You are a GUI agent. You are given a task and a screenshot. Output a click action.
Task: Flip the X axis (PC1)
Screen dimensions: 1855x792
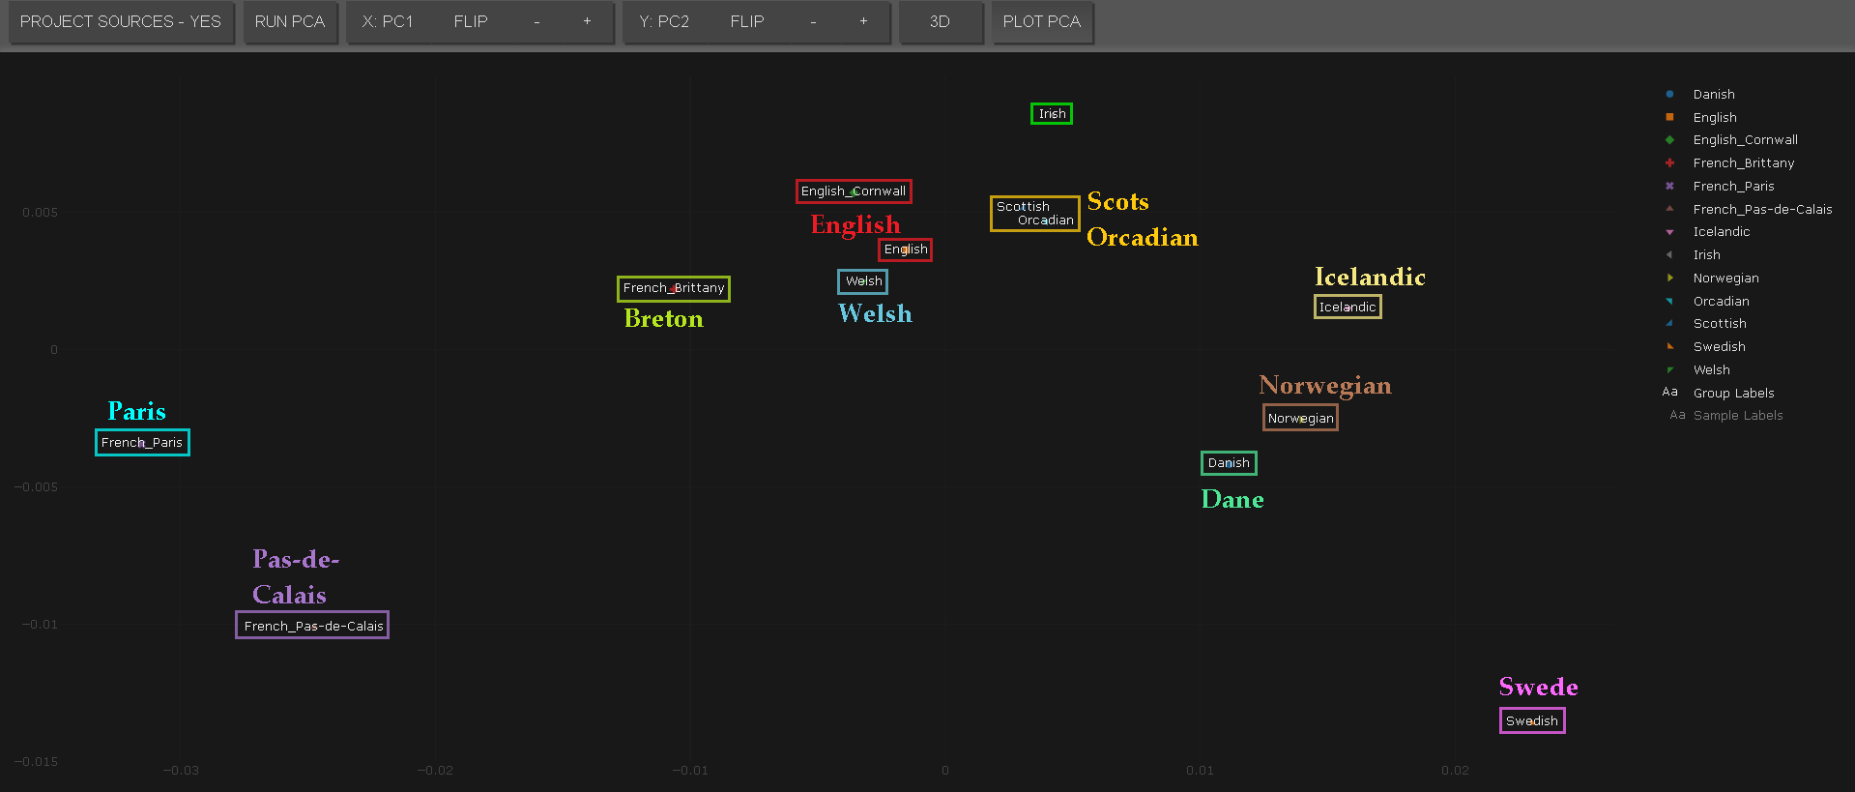[471, 22]
